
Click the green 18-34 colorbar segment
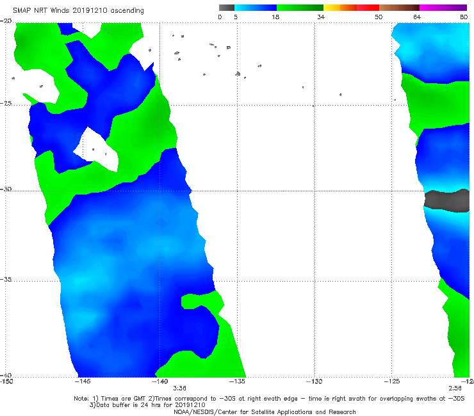point(300,8)
